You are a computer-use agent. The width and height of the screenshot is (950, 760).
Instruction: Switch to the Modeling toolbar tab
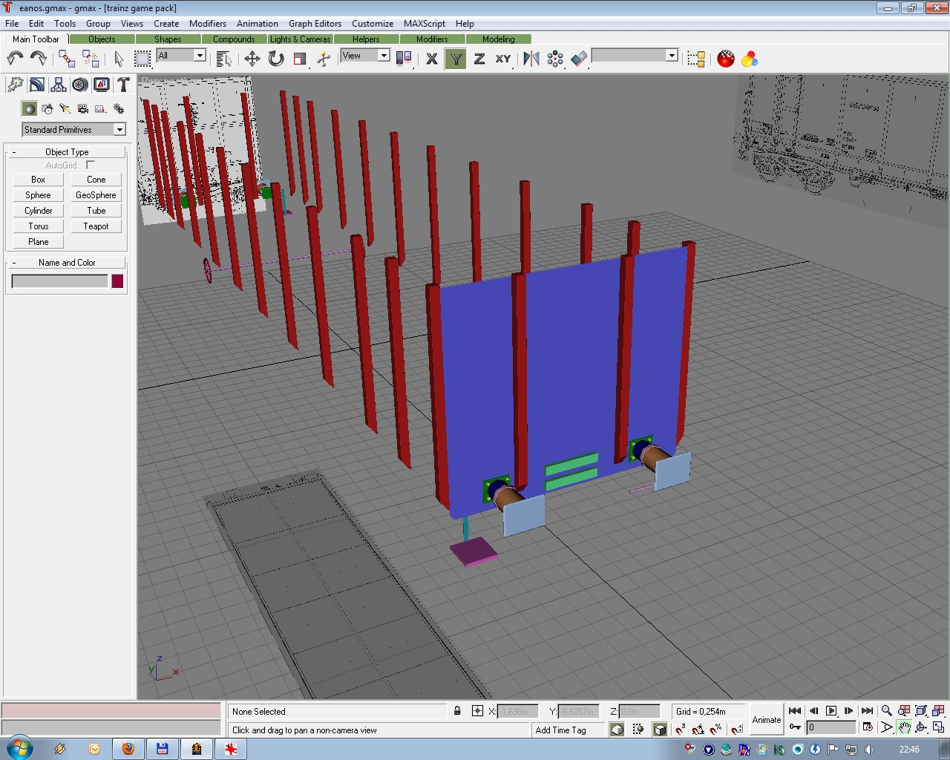tap(498, 39)
